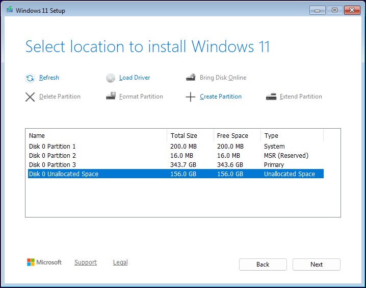366x288 pixels.
Task: Click the Create Partition plus icon
Action: click(x=191, y=97)
